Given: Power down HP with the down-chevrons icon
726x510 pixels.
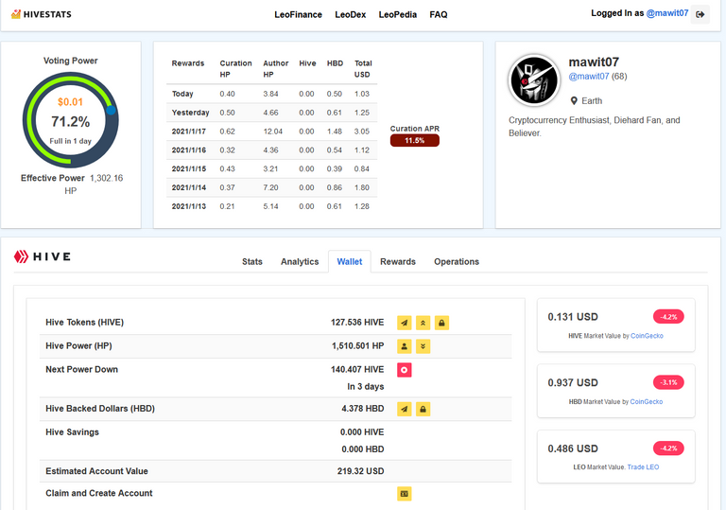Looking at the screenshot, I should (x=423, y=346).
